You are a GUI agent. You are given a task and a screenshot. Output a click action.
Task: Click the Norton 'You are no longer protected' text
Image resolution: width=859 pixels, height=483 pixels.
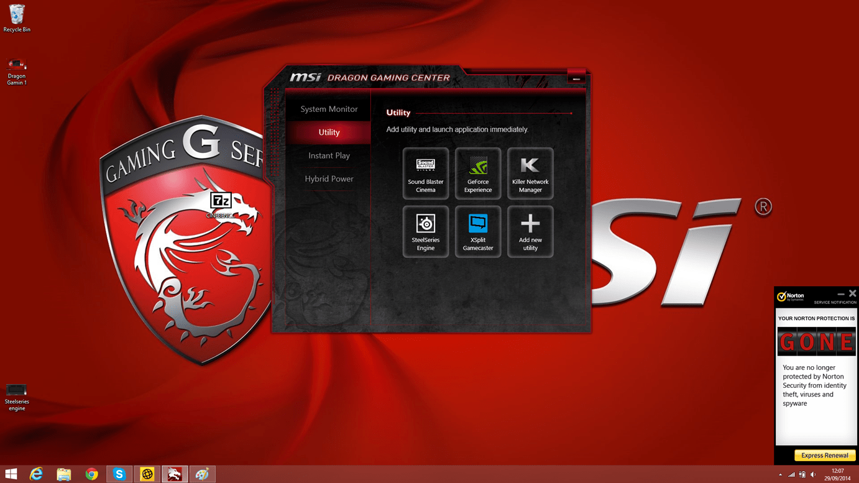point(814,385)
